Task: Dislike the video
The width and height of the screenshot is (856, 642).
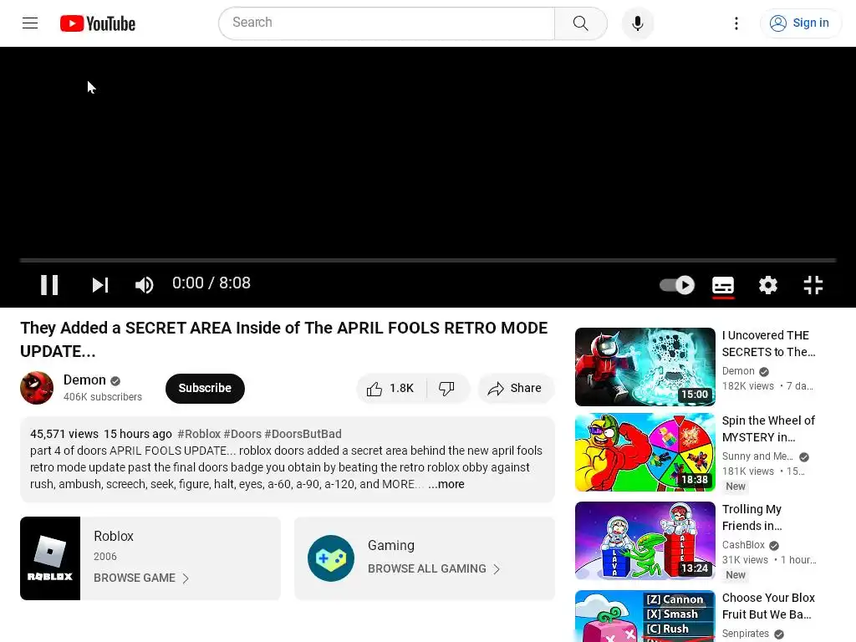Action: tap(447, 388)
